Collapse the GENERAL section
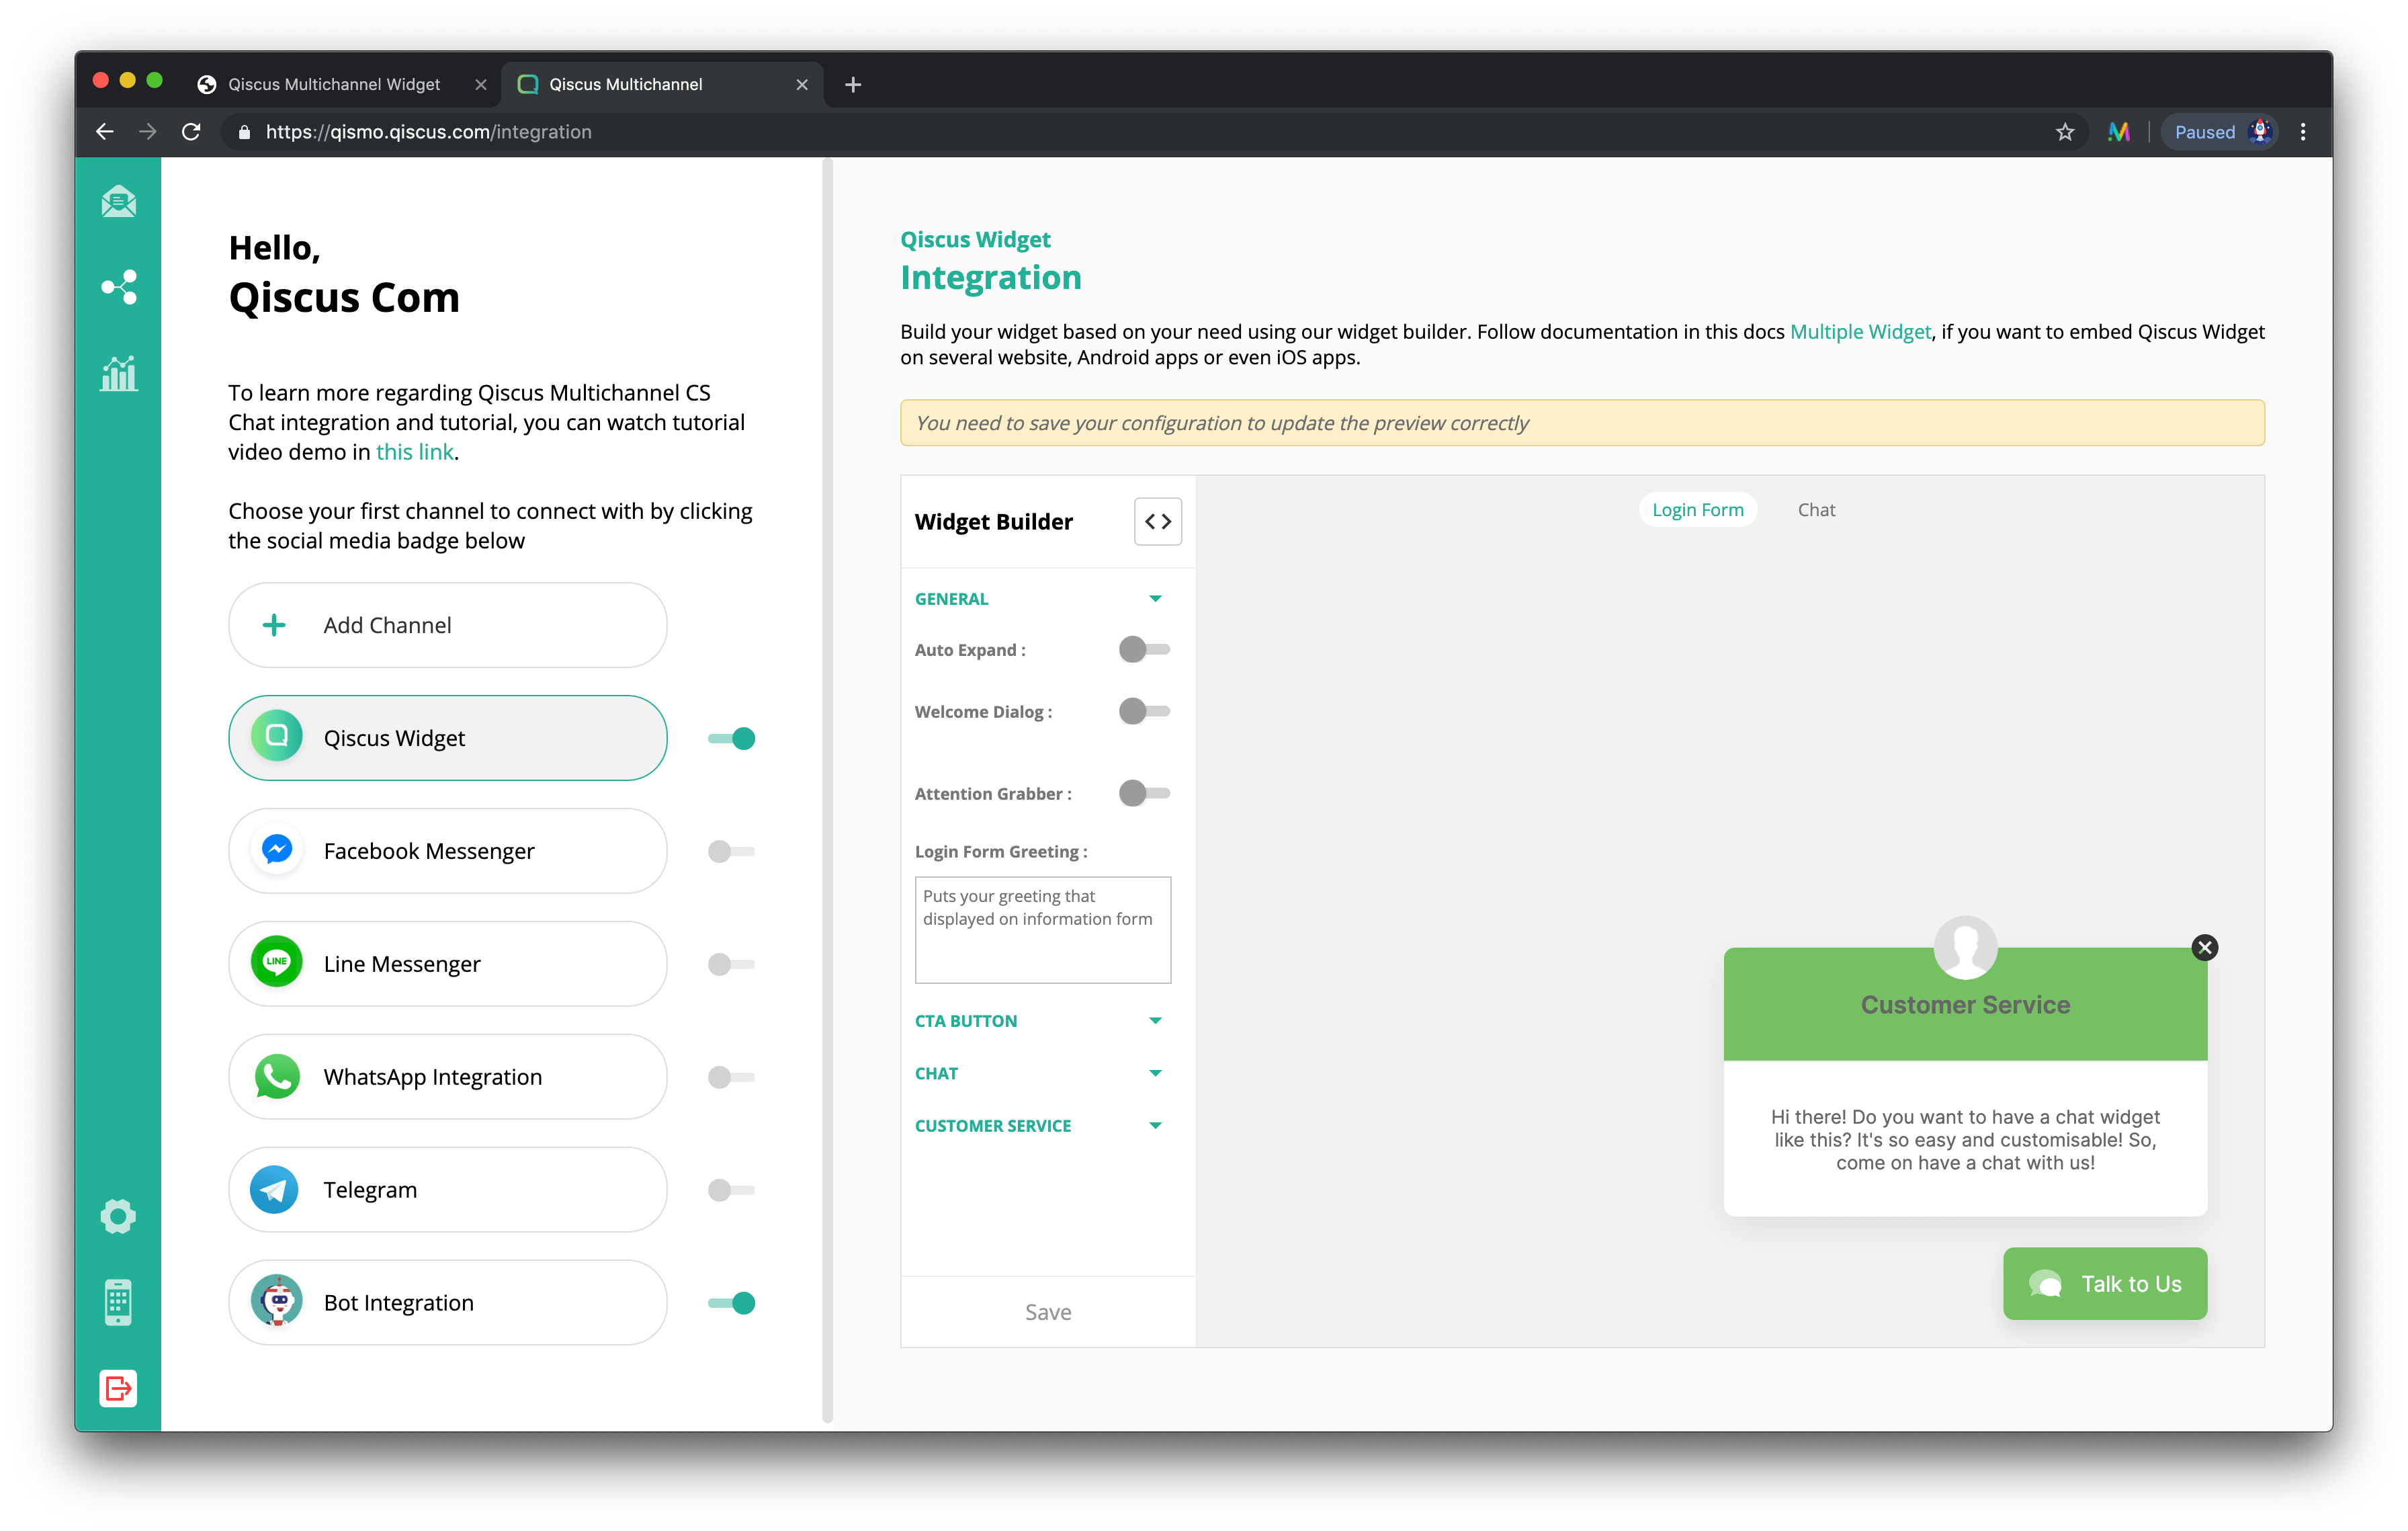 coord(1155,599)
